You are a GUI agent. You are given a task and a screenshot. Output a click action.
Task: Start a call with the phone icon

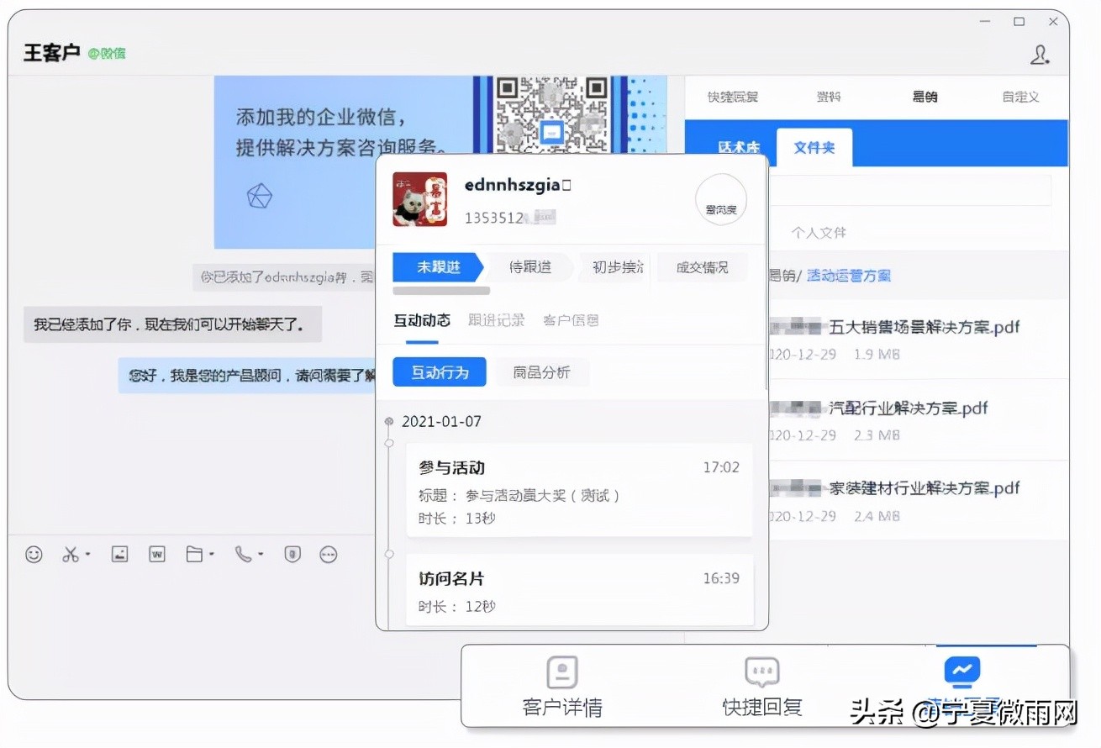coord(244,554)
